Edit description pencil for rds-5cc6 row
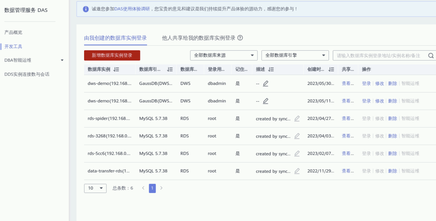Image resolution: width=436 pixels, height=221 pixels. pyautogui.click(x=297, y=153)
